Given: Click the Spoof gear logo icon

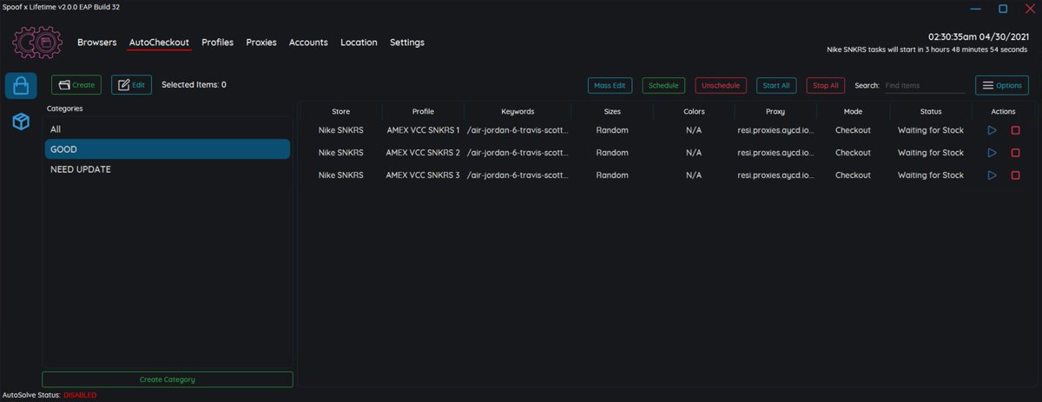Looking at the screenshot, I should click(x=37, y=43).
